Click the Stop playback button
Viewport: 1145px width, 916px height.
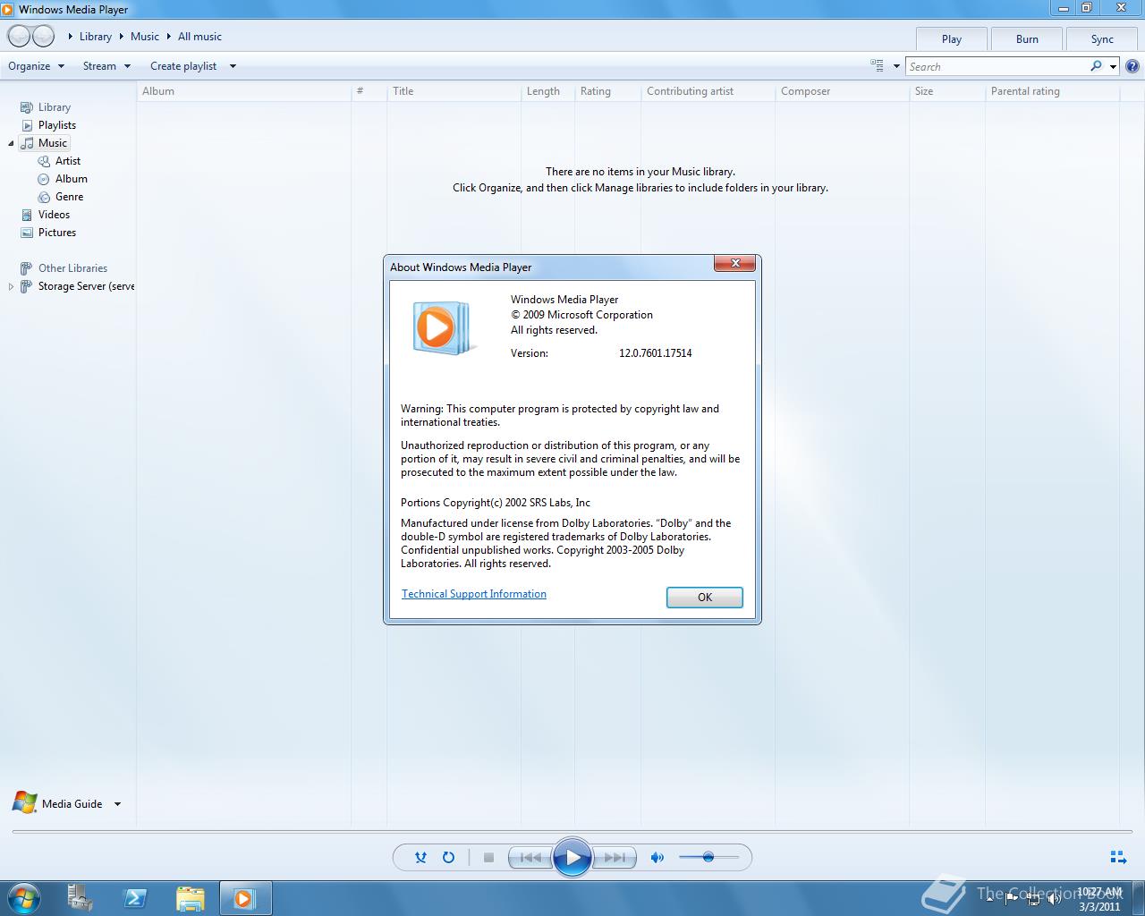click(x=488, y=857)
